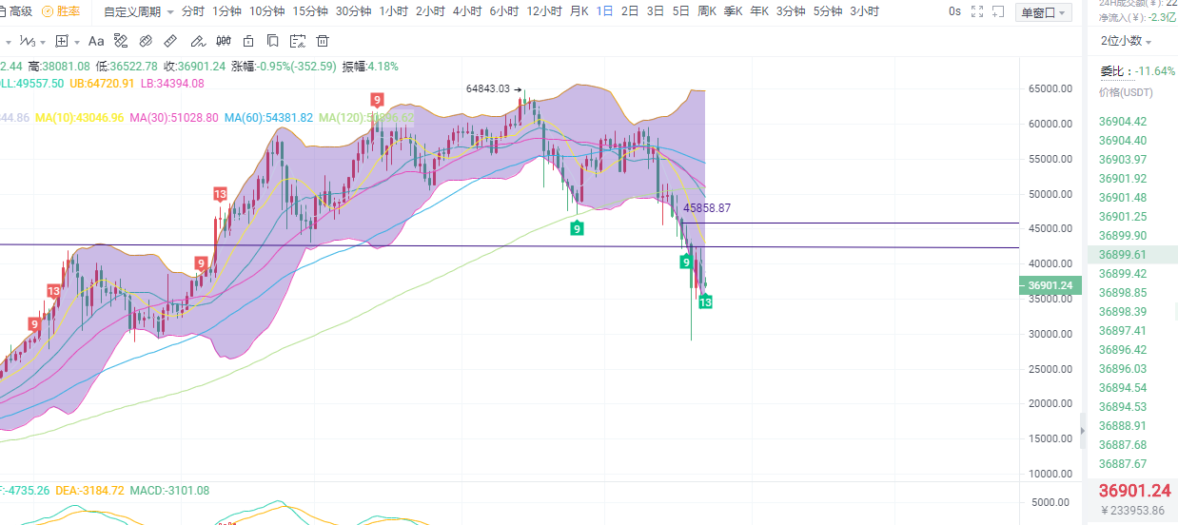This screenshot has height=525, width=1178.
Task: Switch to the 2日 timeframe
Action: pyautogui.click(x=630, y=11)
